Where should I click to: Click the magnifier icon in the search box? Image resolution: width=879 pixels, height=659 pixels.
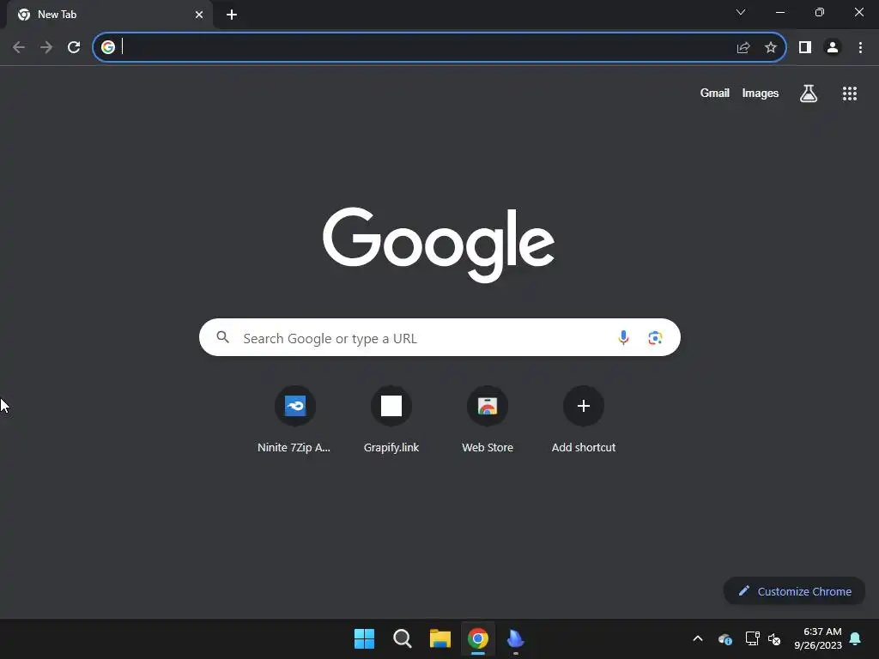[x=223, y=336]
